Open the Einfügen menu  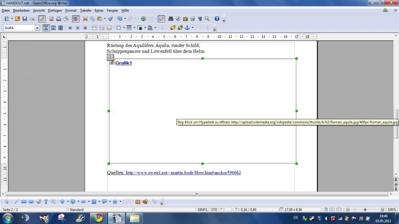pos(55,10)
